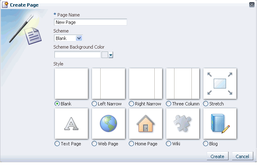Select the Blank radio button
Image resolution: width=257 pixels, height=168 pixels.
coord(57,104)
